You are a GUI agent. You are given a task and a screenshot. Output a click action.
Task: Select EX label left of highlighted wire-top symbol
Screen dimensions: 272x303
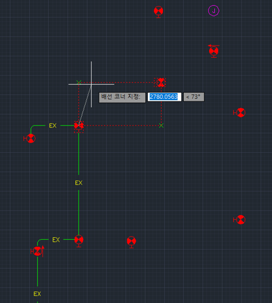53,126
